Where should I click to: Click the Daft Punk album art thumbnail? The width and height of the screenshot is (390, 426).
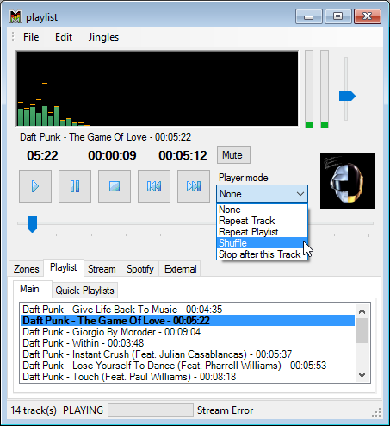348,181
